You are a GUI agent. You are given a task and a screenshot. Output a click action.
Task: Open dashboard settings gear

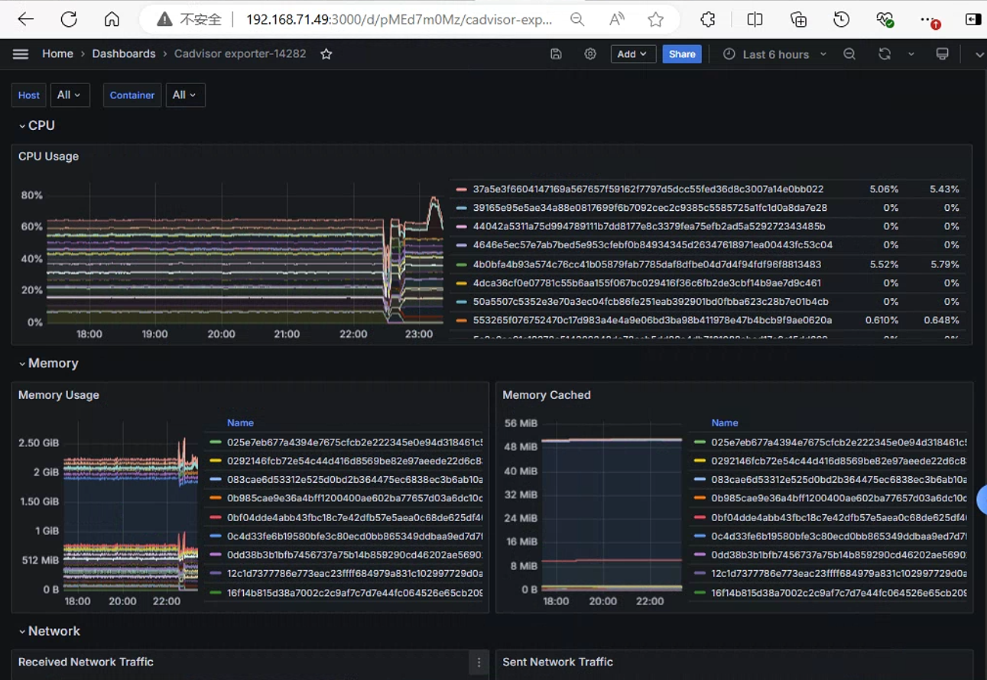[590, 54]
